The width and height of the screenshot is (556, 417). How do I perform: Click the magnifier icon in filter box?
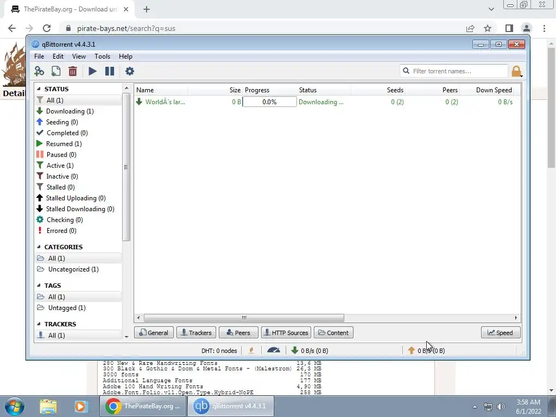click(406, 71)
